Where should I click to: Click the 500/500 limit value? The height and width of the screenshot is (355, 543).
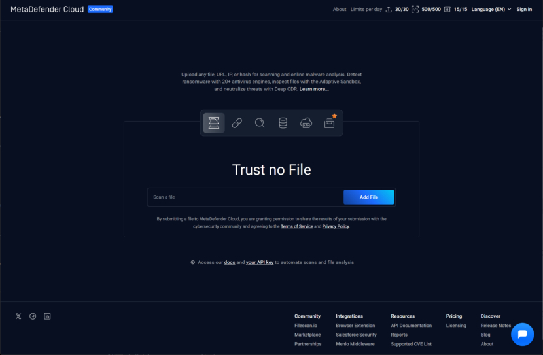click(431, 9)
